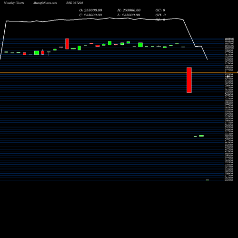This screenshot has width=238, height=238.
Task: Select the 'H: 253000.00' high value
Action: coord(129,10)
